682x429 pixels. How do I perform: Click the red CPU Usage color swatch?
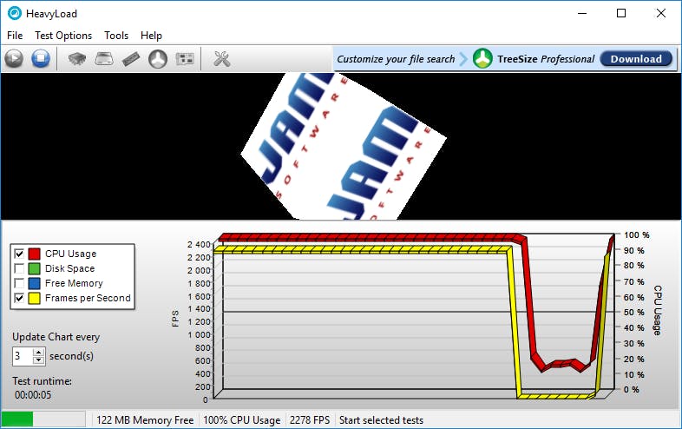point(35,254)
